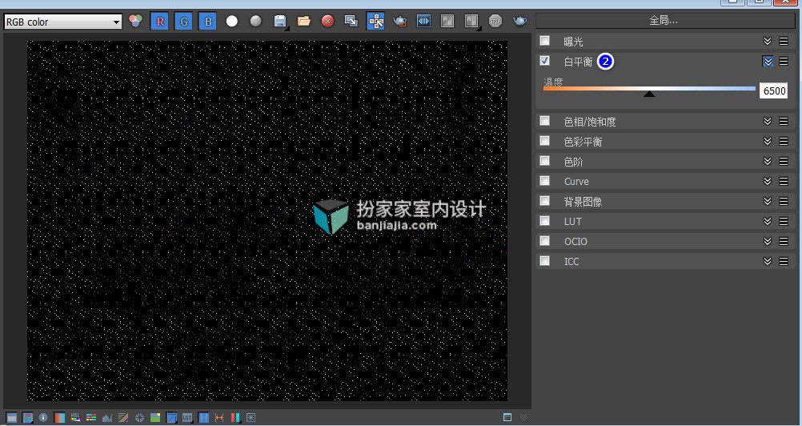
Task: Click the temperature value field 6500
Action: click(x=773, y=91)
